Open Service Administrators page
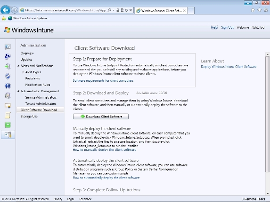270x202 pixels. click(41, 97)
